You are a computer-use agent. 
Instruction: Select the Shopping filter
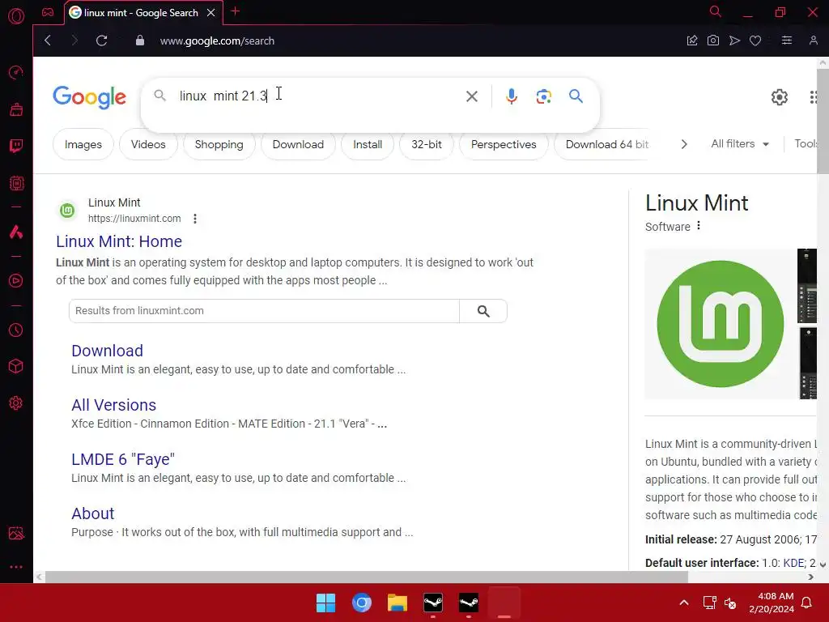coord(219,144)
